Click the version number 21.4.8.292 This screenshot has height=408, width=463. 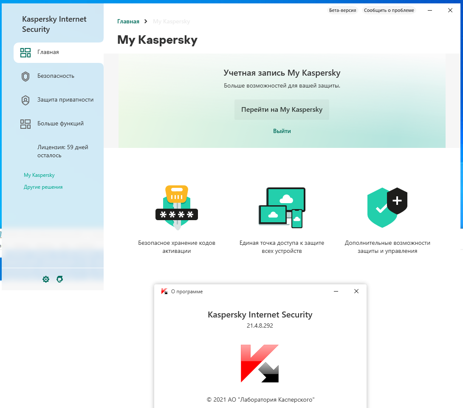pos(260,326)
